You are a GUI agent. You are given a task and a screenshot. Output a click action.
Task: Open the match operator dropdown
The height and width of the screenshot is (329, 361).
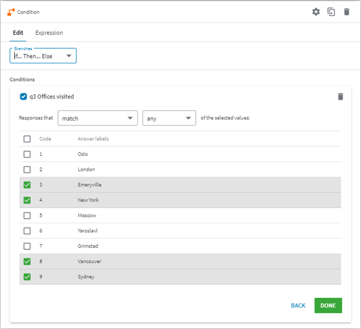click(x=98, y=118)
